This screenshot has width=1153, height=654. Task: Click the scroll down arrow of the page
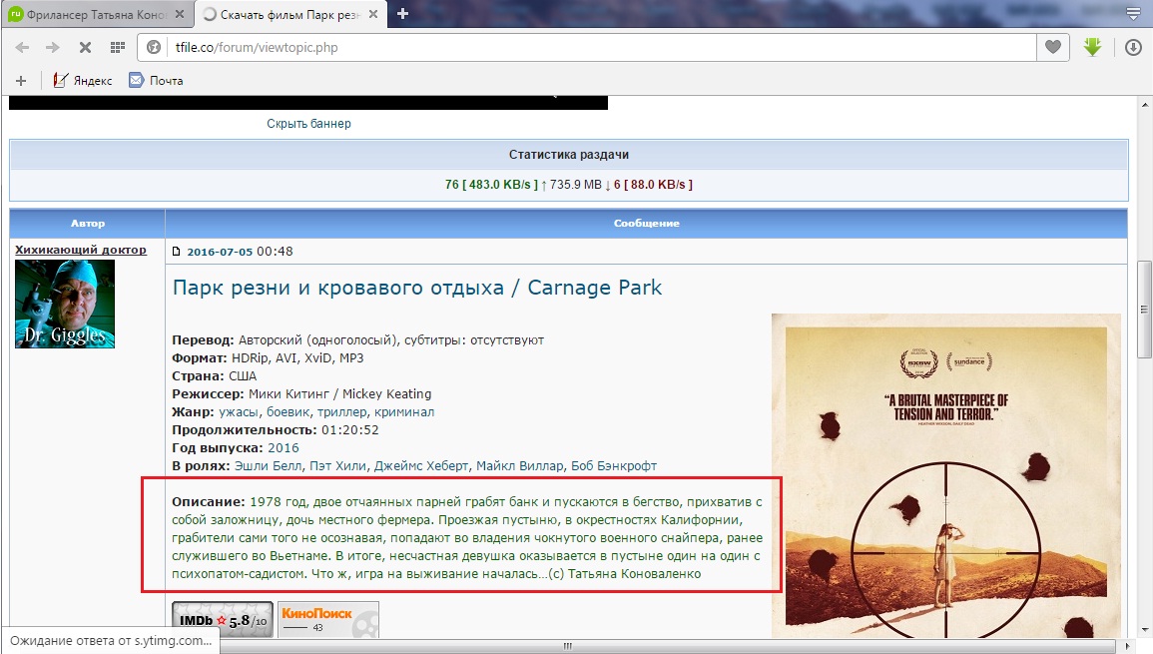(x=1144, y=631)
